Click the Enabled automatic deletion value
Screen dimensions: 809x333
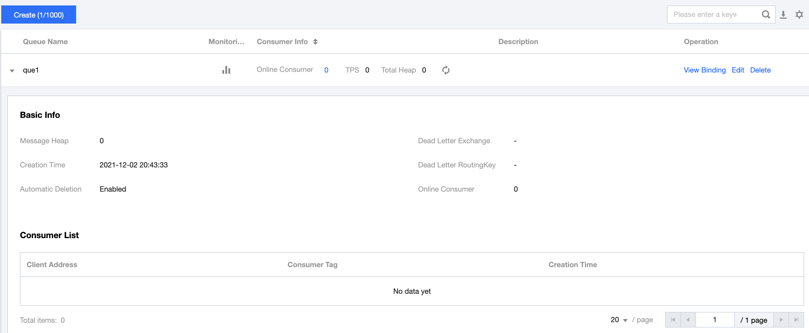click(x=113, y=189)
